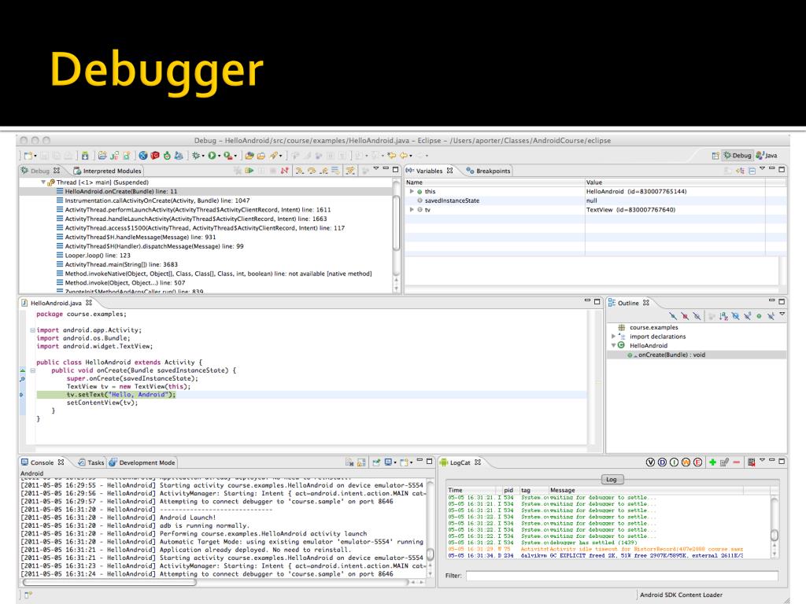Open the External Tools dropdown arrow
Viewport: 806px width, 604px height.
click(x=235, y=156)
